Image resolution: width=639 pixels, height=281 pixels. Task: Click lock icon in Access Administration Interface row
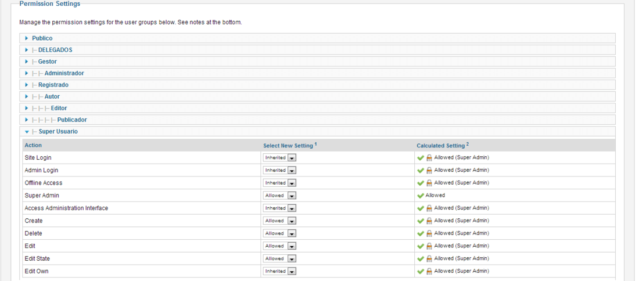(429, 208)
